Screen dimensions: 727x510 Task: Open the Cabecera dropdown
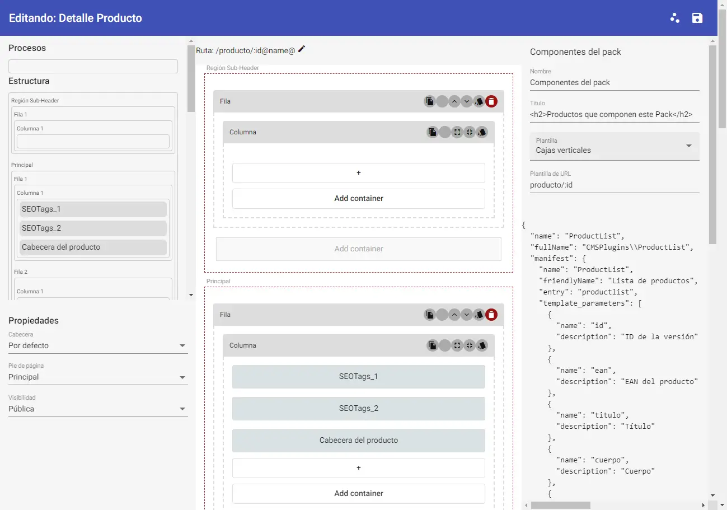point(98,345)
